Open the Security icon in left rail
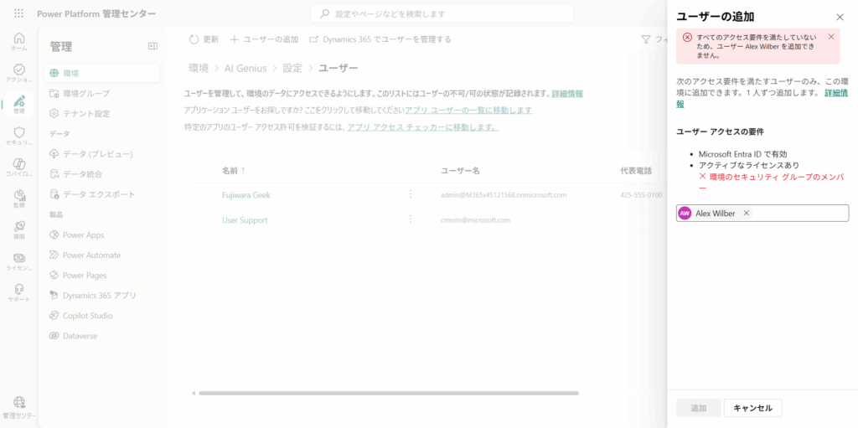This screenshot has height=428, width=858. tap(18, 136)
